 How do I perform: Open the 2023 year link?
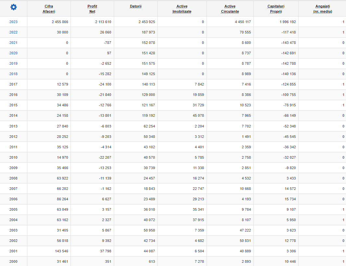coord(13,22)
